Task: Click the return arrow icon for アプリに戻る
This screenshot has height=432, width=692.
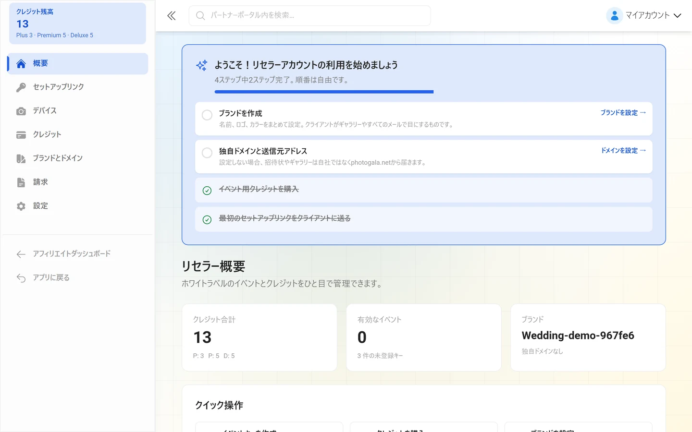Action: tap(21, 278)
